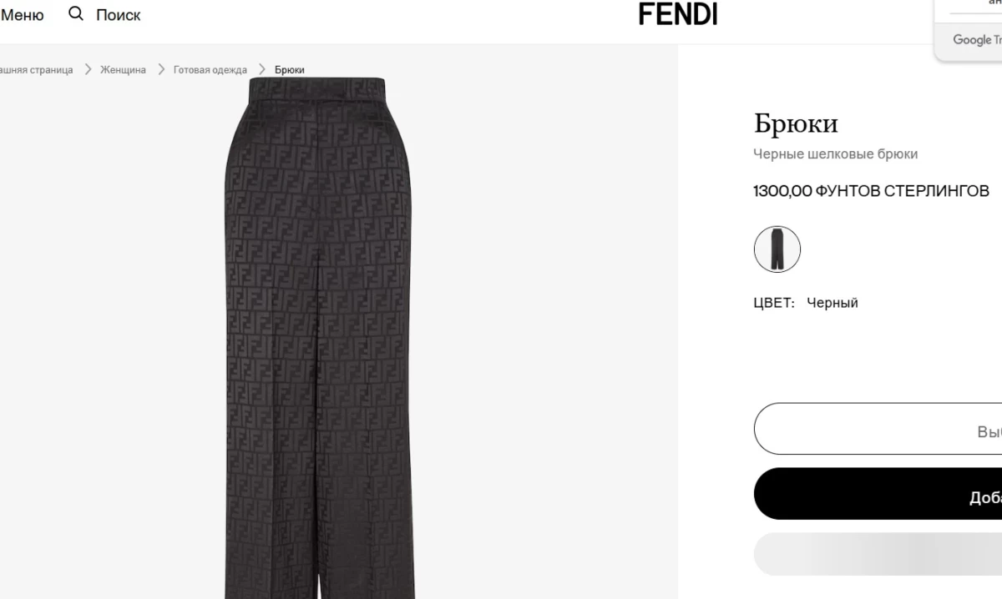Open Домашняя страница breadcrumb link
This screenshot has width=1002, height=599.
click(36, 70)
